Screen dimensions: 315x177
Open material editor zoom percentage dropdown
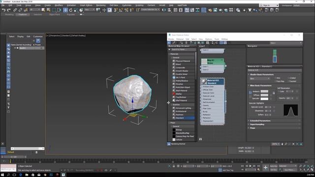pos(276,144)
